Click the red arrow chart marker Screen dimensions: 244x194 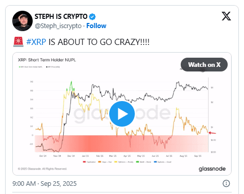click(x=212, y=133)
